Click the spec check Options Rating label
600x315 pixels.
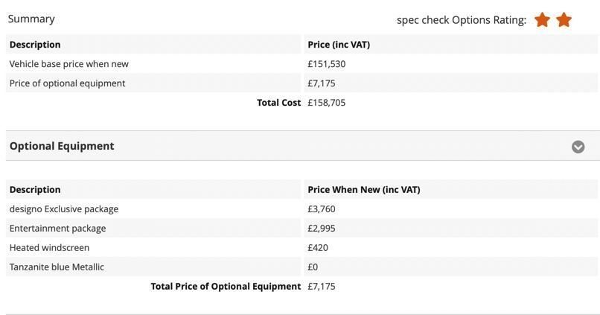coord(461,20)
